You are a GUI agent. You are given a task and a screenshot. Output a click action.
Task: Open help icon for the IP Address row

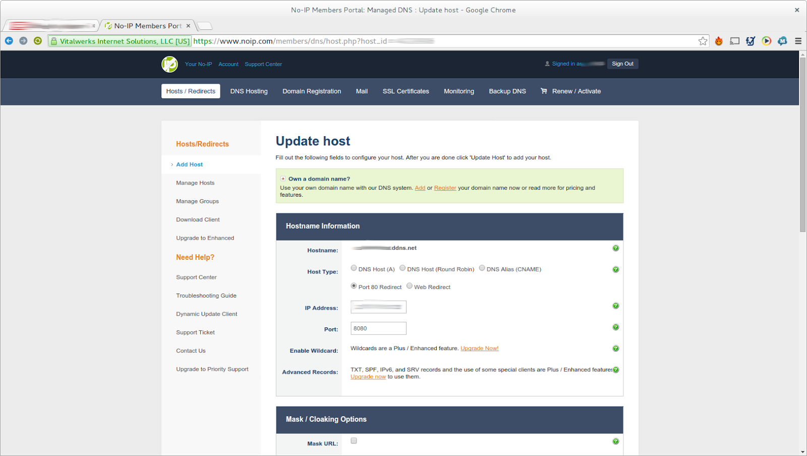tap(616, 306)
